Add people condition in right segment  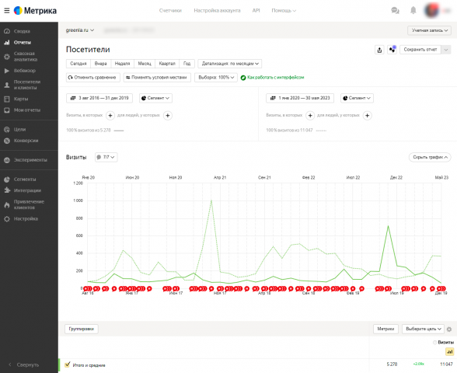[367, 115]
